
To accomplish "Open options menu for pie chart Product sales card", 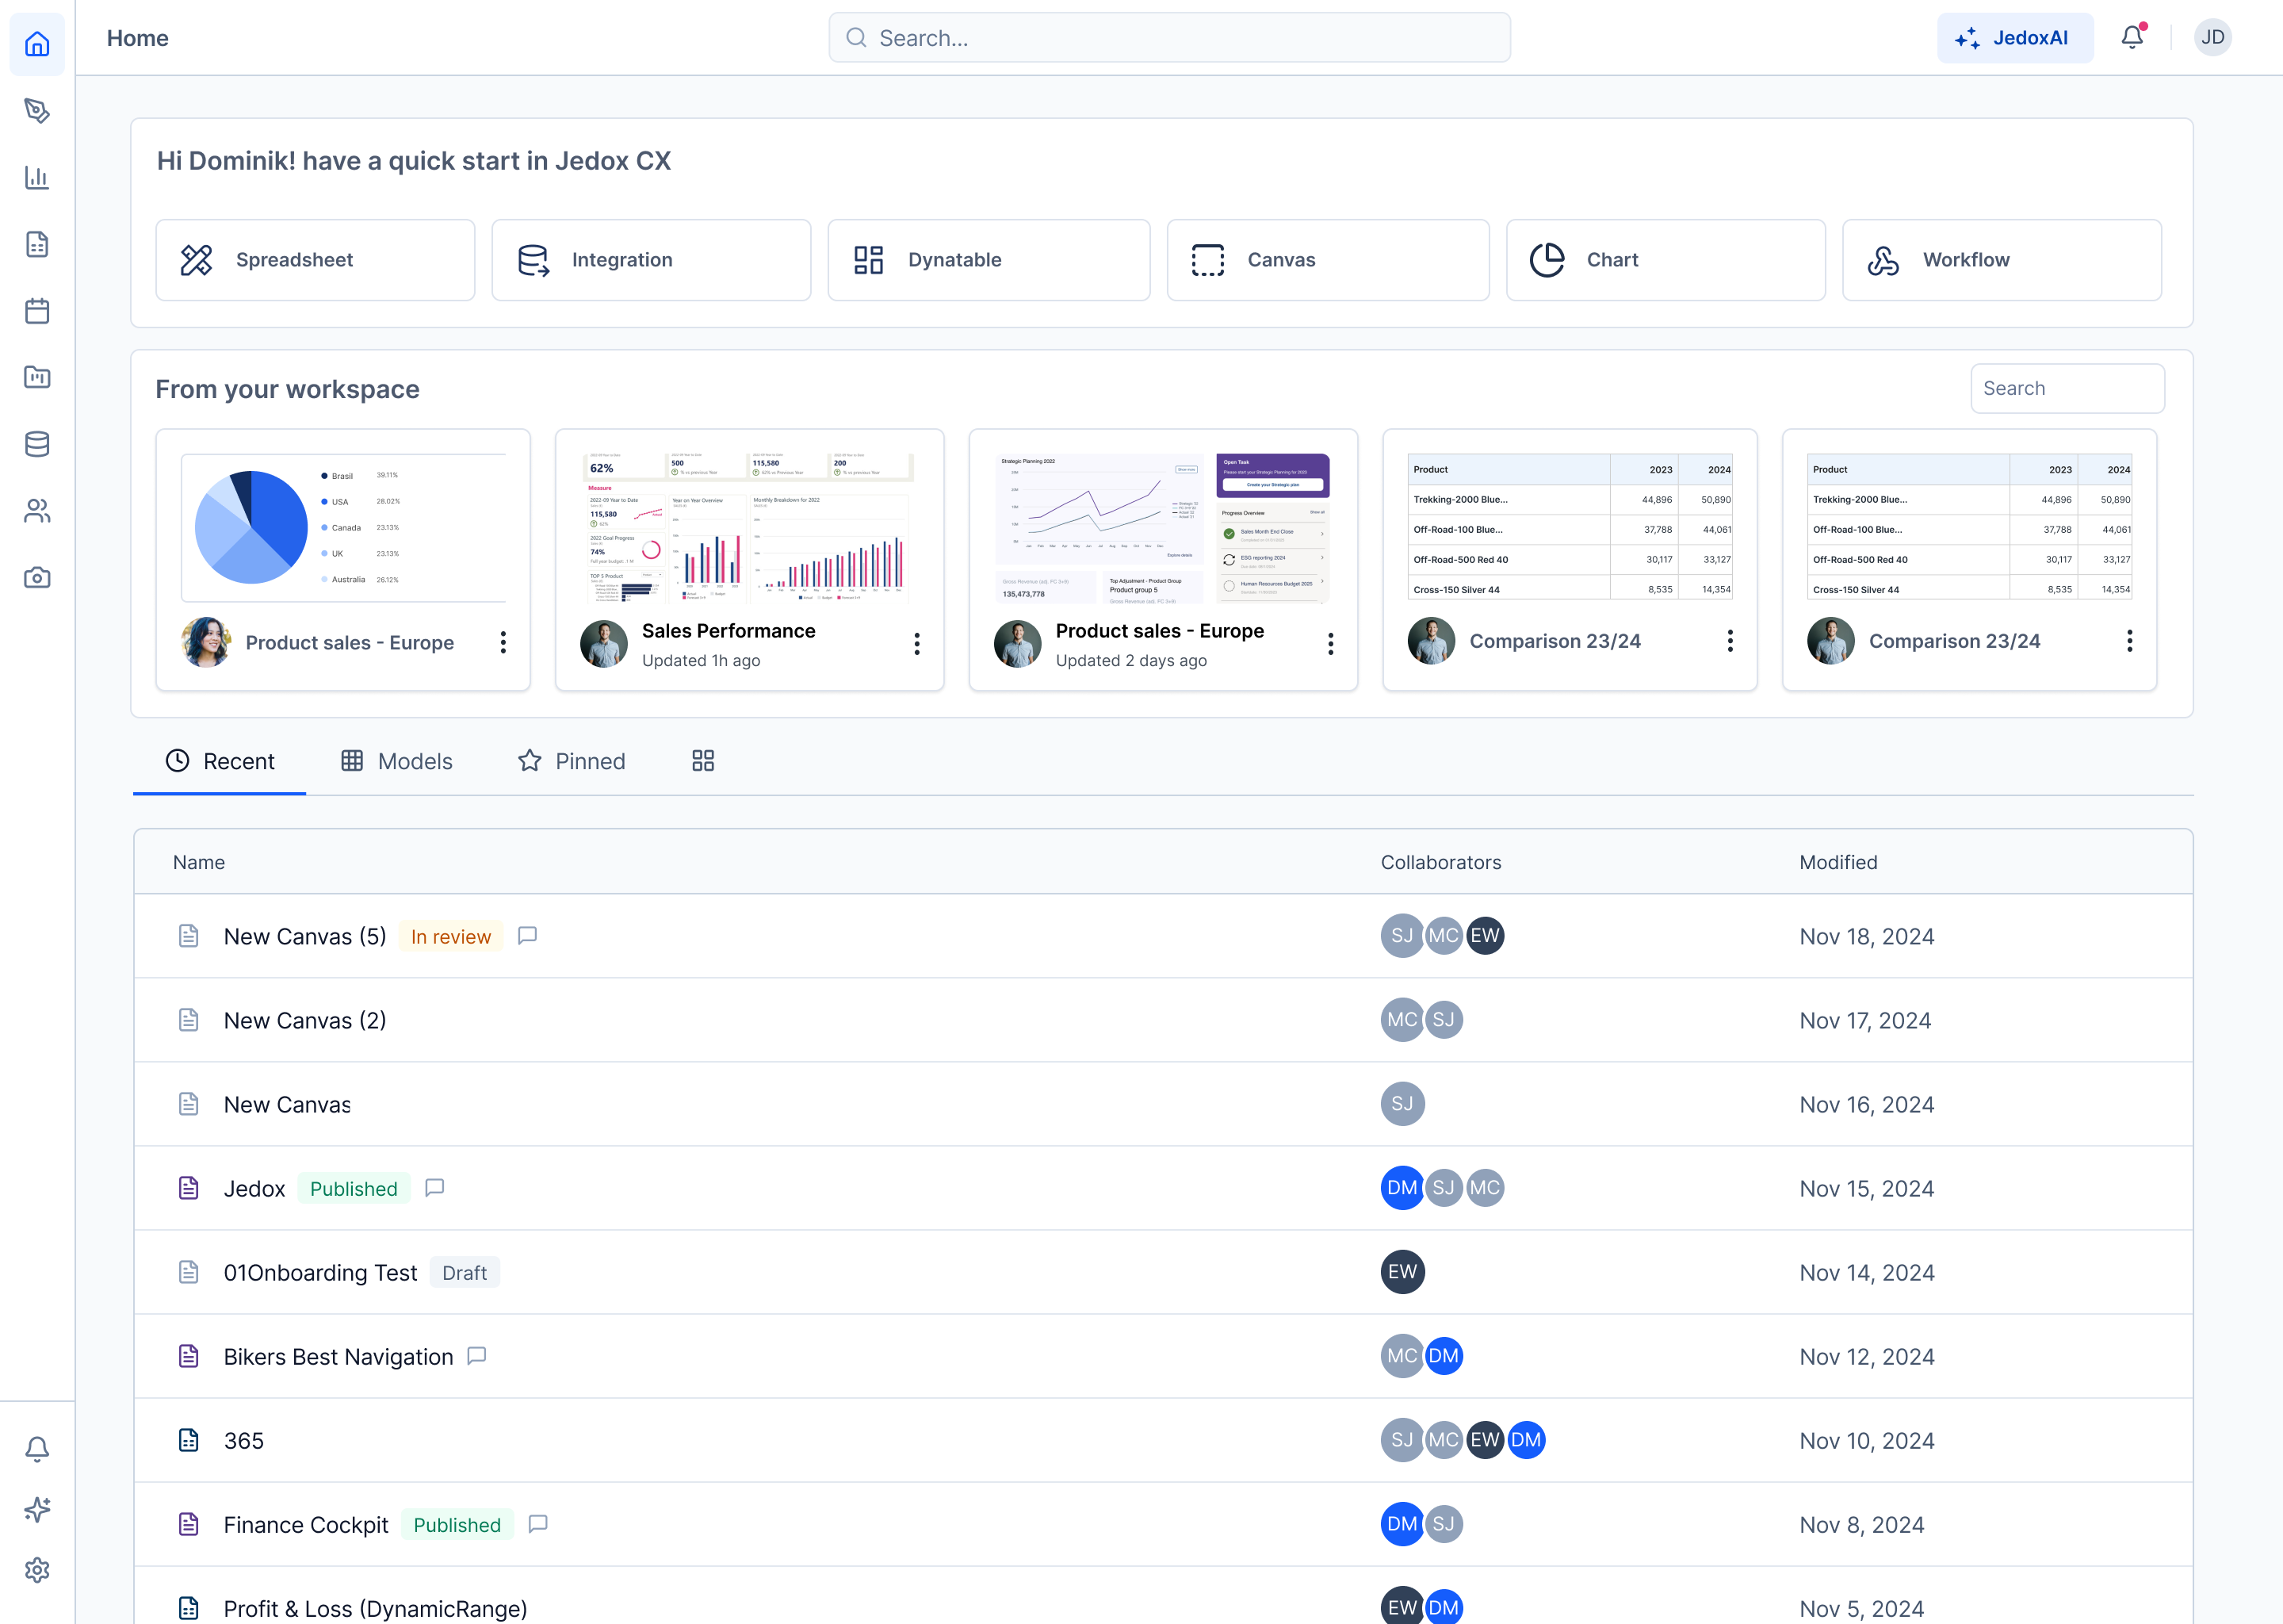I will (503, 642).
